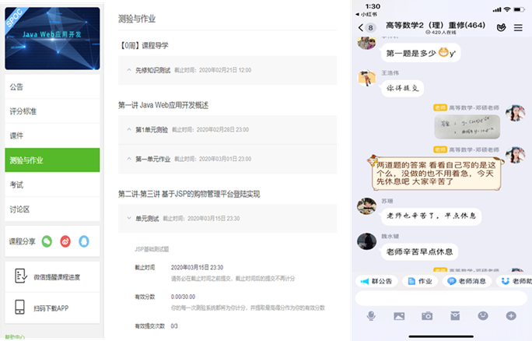Screen dimensions: 532x341
Task: Tap the red envelope icon in chat toolbar
Action: (x=455, y=316)
